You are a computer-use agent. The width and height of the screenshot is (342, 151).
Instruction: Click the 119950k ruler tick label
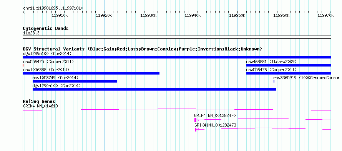coord(237,15)
